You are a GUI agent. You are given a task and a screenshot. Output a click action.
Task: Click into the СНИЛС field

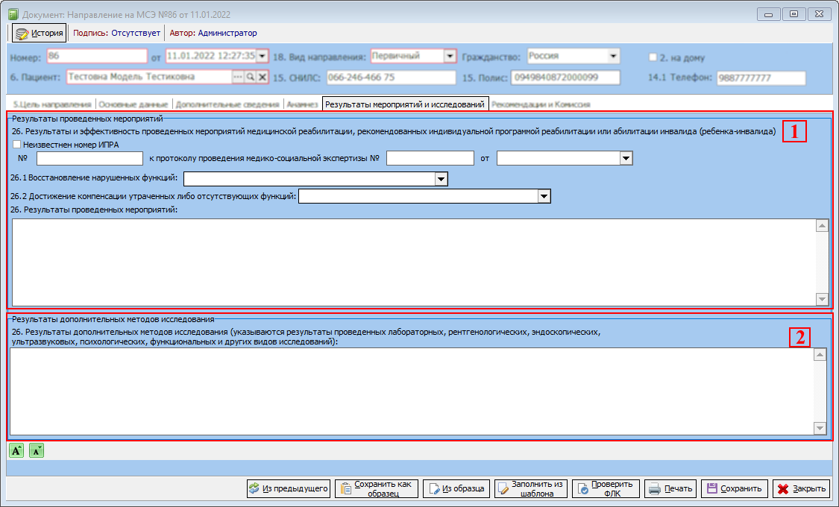click(x=391, y=78)
